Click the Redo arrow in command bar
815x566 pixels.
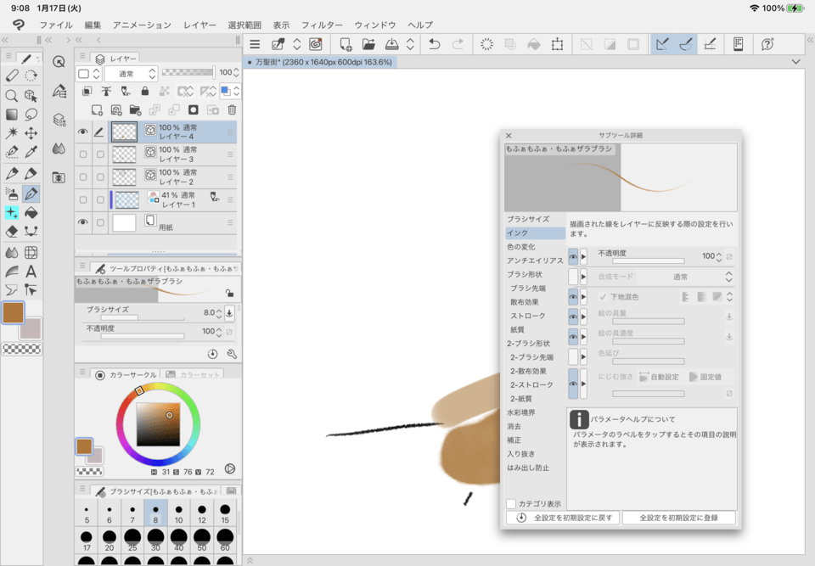click(x=458, y=44)
